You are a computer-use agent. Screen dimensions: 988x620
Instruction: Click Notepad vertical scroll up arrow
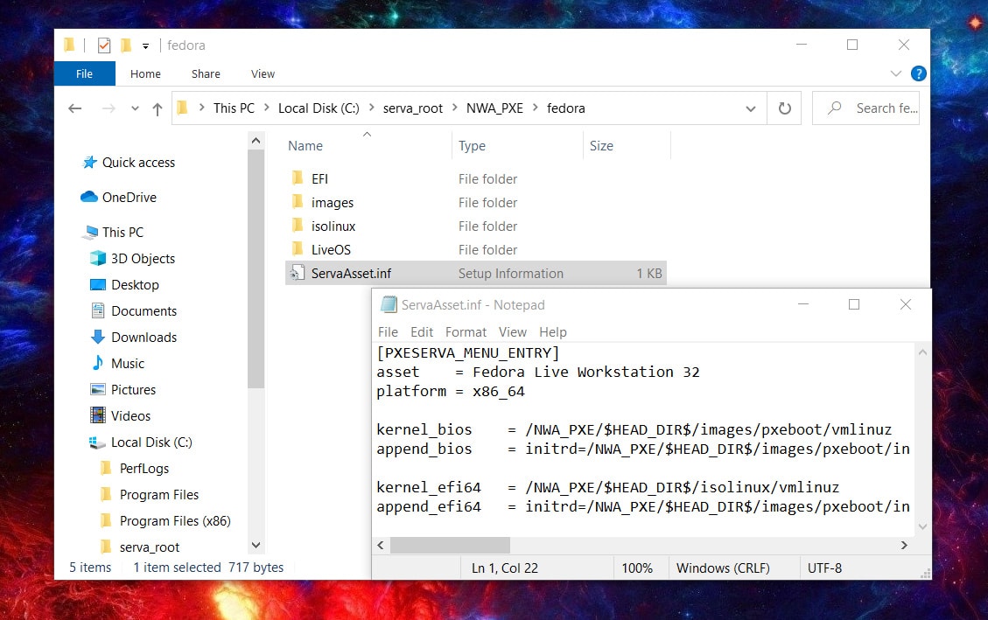(922, 352)
